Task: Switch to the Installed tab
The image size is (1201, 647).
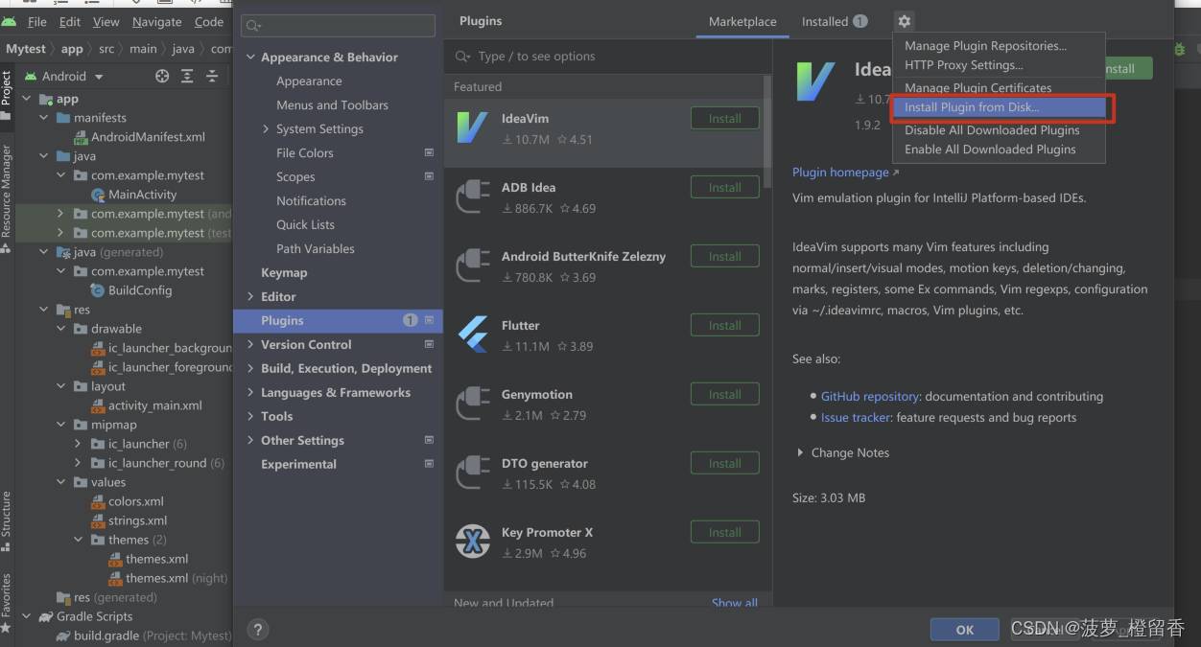Action: pyautogui.click(x=835, y=21)
